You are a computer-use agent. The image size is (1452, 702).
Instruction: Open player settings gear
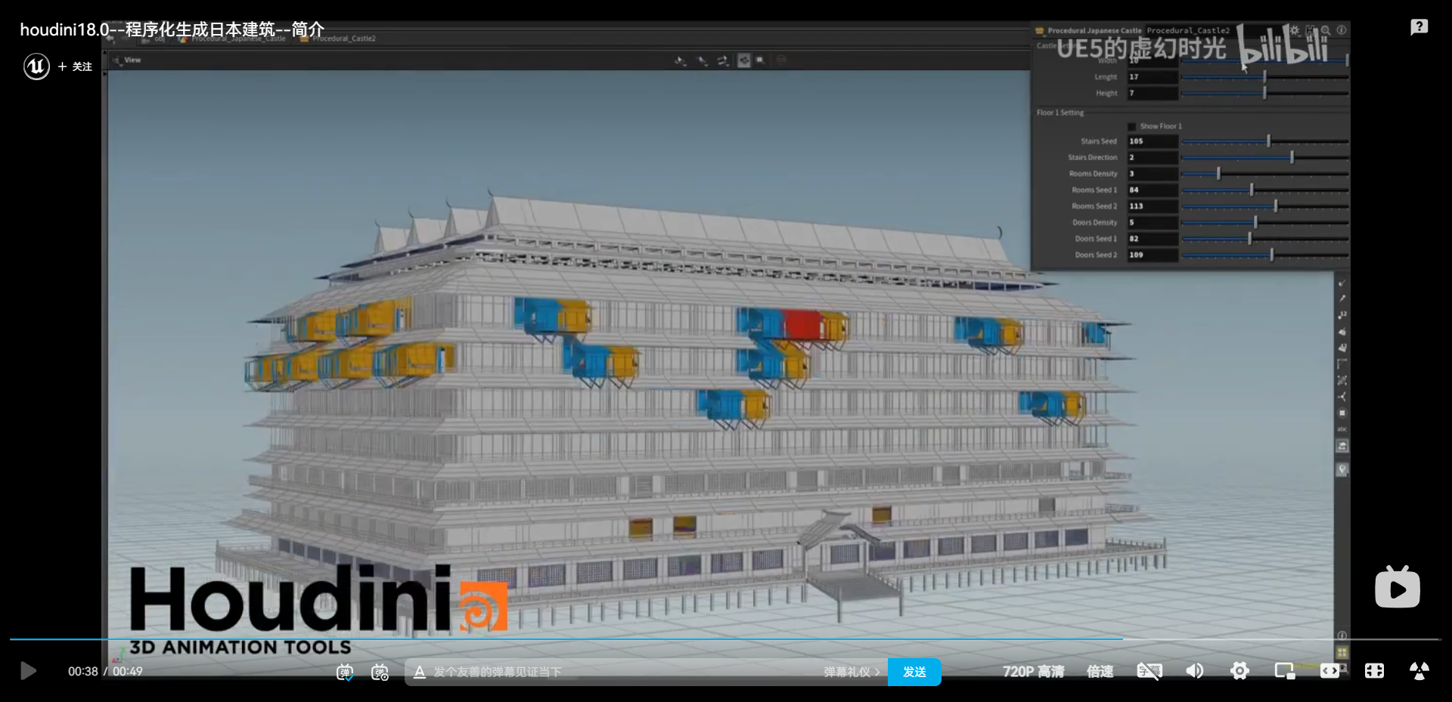tap(1239, 671)
